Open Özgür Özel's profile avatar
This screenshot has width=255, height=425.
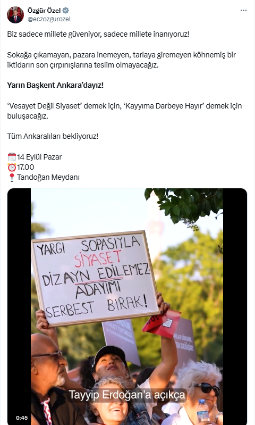[15, 15]
